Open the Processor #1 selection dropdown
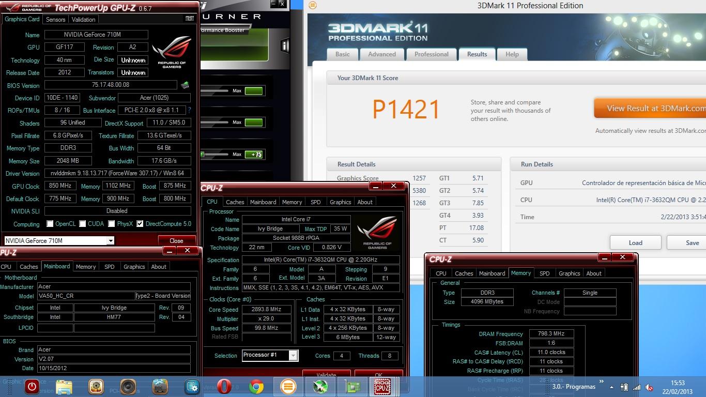Viewport: 706px width, 397px height. tap(293, 355)
